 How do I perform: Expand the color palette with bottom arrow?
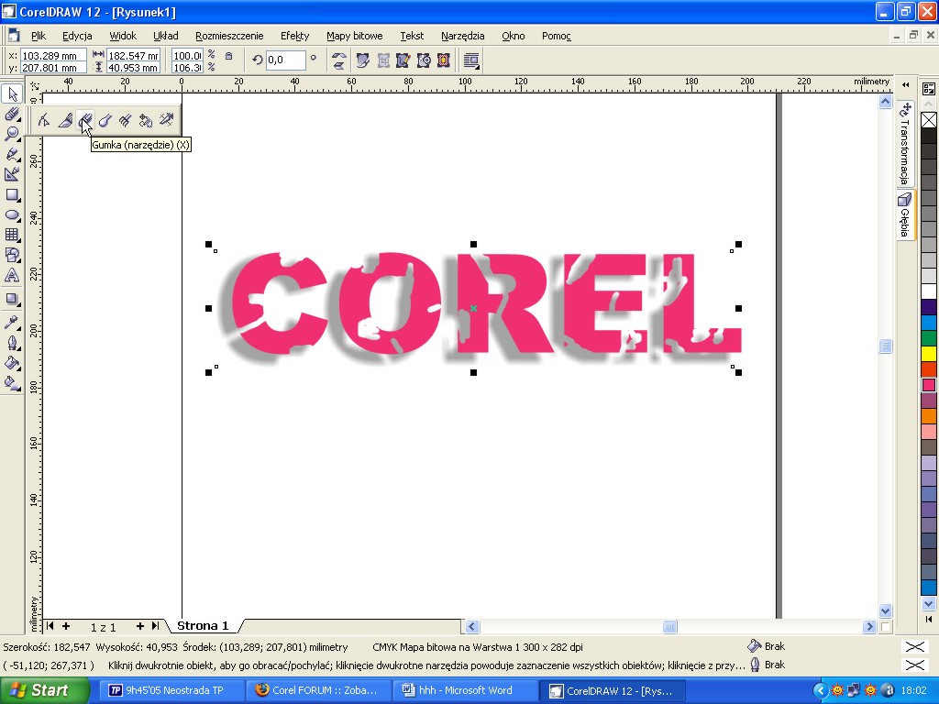click(x=928, y=604)
